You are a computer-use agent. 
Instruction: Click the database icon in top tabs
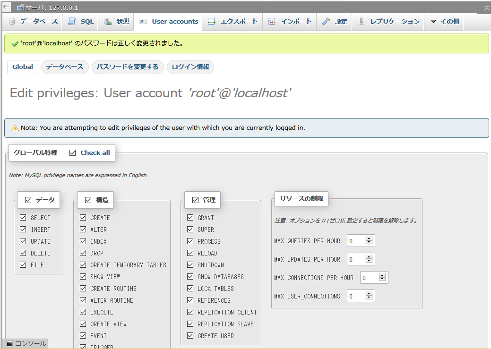point(12,22)
